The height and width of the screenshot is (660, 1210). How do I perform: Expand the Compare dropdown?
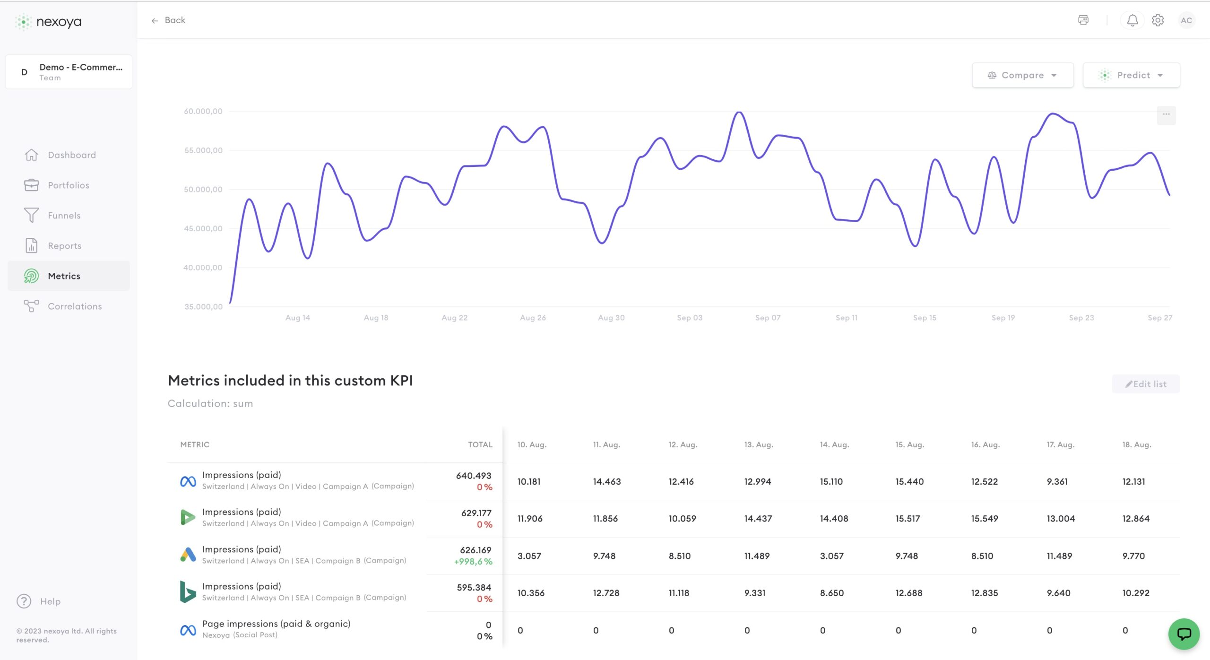1022,75
